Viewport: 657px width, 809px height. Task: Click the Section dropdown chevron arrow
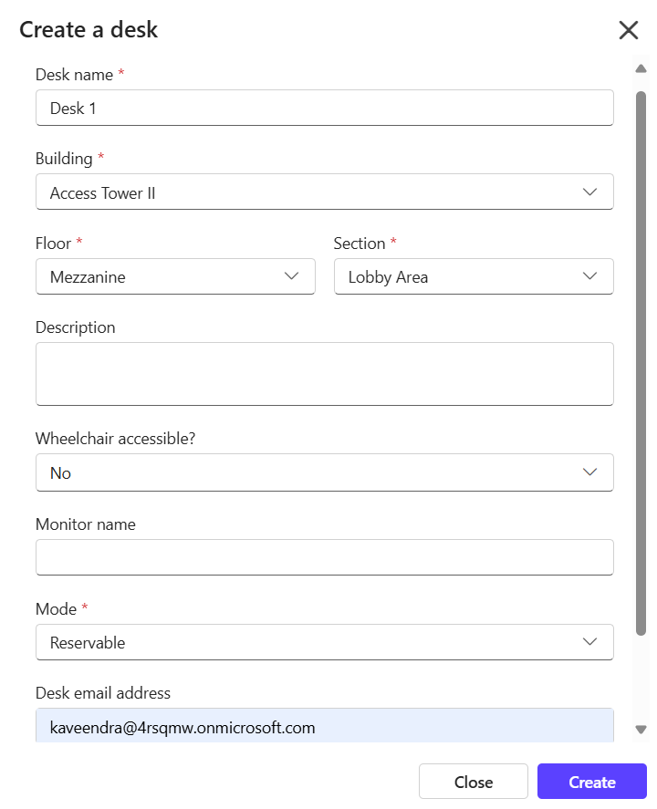589,276
